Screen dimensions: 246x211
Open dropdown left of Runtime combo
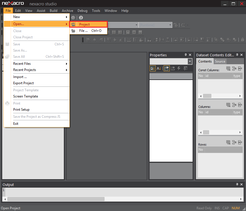(x=136, y=25)
